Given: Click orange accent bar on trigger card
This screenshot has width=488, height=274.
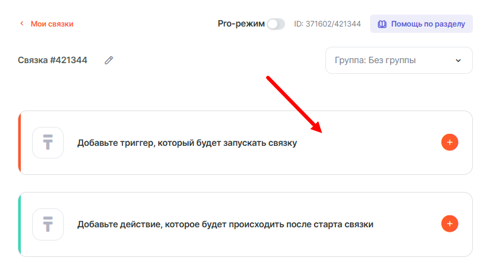Looking at the screenshot, I should click(x=20, y=143).
